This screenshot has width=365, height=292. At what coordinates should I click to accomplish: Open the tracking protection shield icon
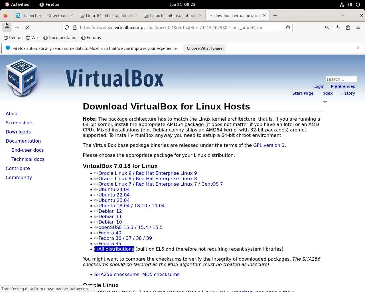click(x=67, y=27)
